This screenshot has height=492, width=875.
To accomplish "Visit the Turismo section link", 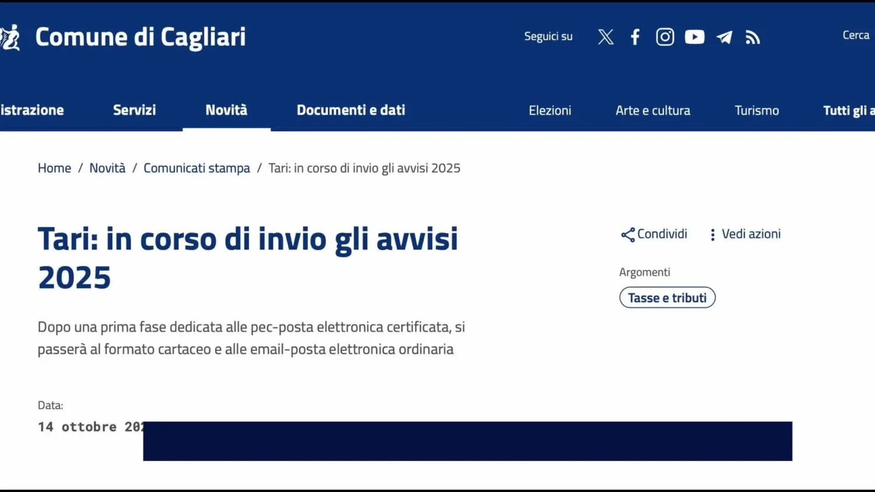I will pyautogui.click(x=757, y=111).
